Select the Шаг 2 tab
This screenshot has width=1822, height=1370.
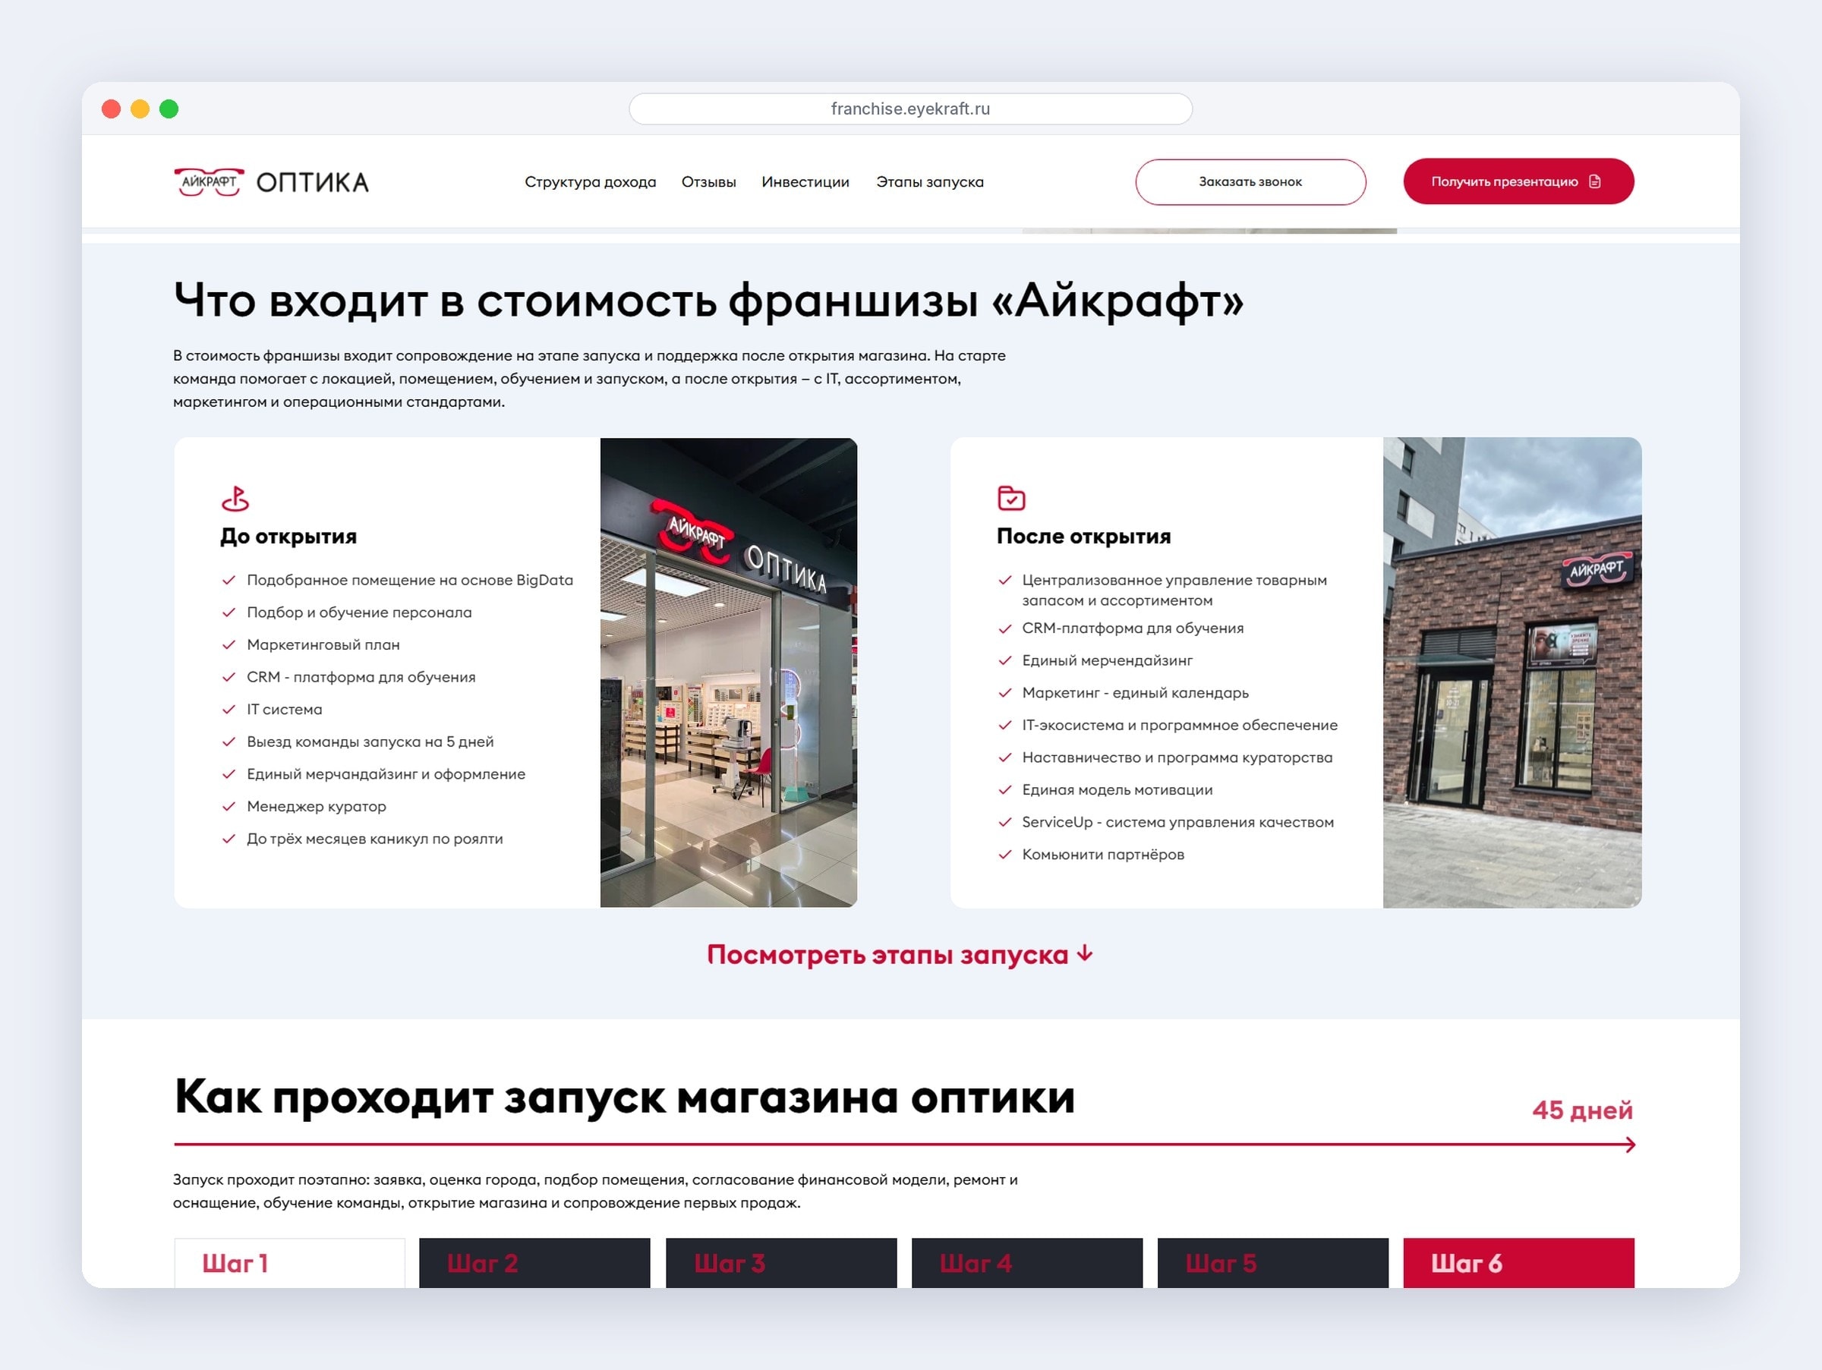coord(534,1263)
